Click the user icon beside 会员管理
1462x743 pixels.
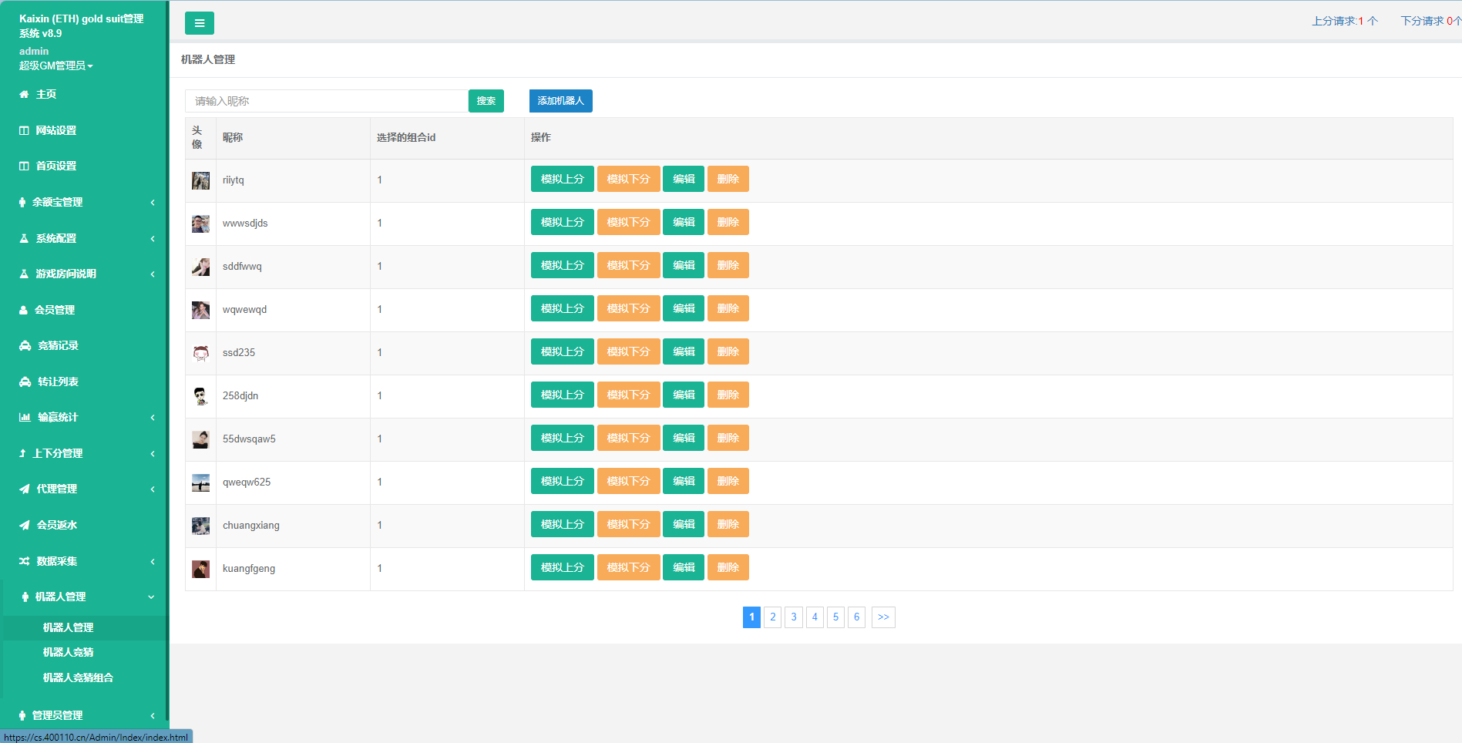[23, 310]
